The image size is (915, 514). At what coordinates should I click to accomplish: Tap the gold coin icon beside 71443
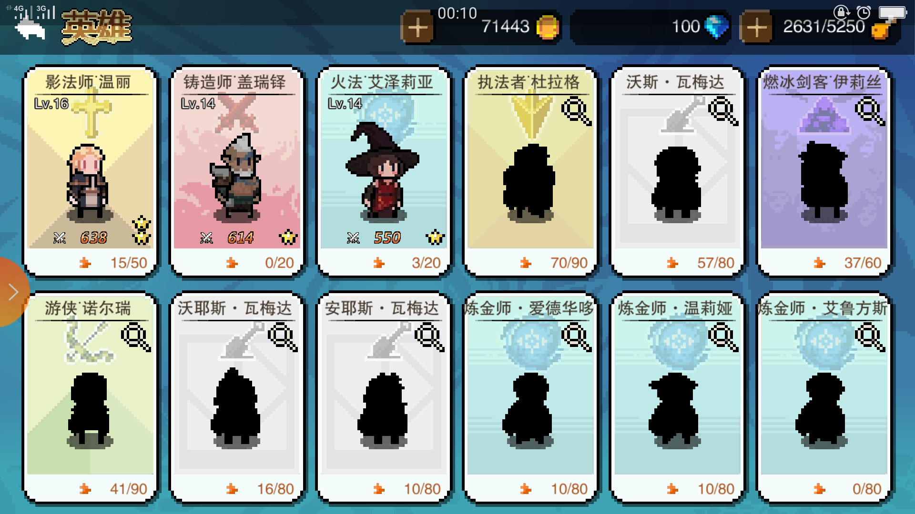click(547, 27)
